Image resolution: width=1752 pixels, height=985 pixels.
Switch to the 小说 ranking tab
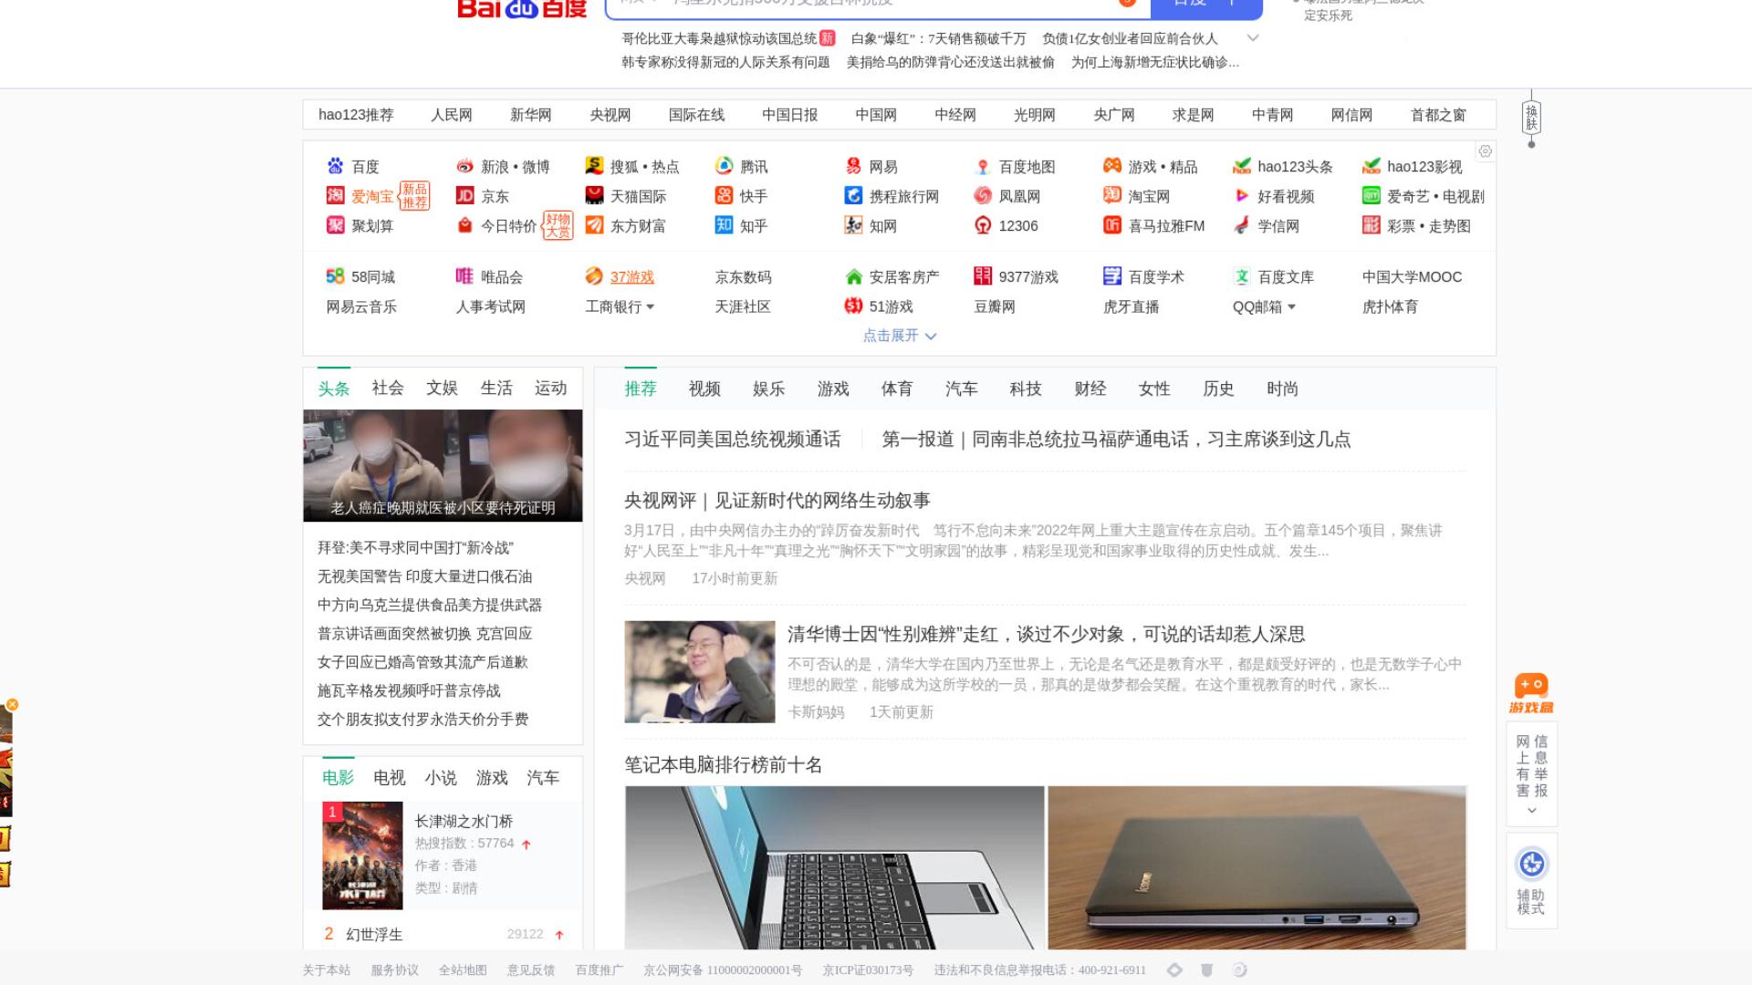[x=441, y=777]
